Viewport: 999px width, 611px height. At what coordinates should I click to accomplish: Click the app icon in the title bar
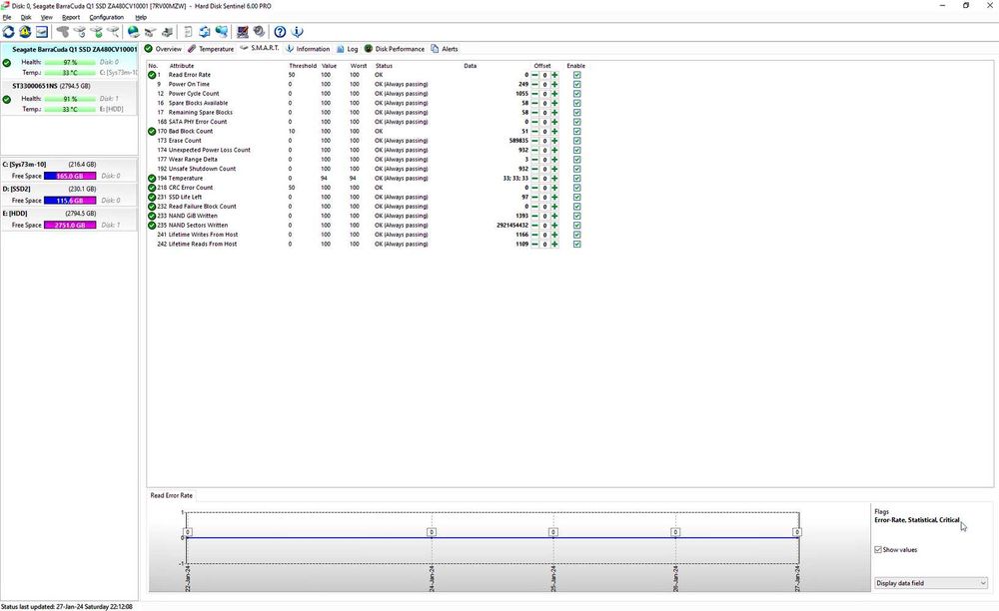coord(5,6)
